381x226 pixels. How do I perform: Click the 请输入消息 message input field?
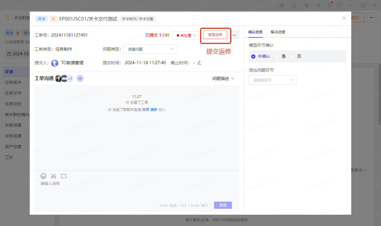119,190
